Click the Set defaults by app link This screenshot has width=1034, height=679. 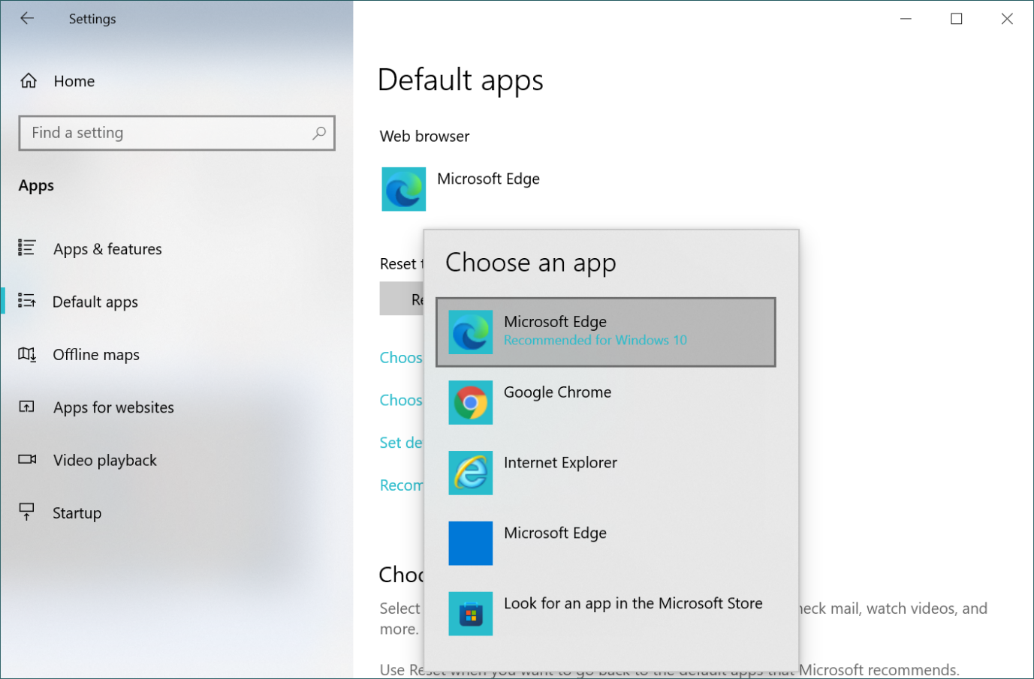[x=401, y=443]
